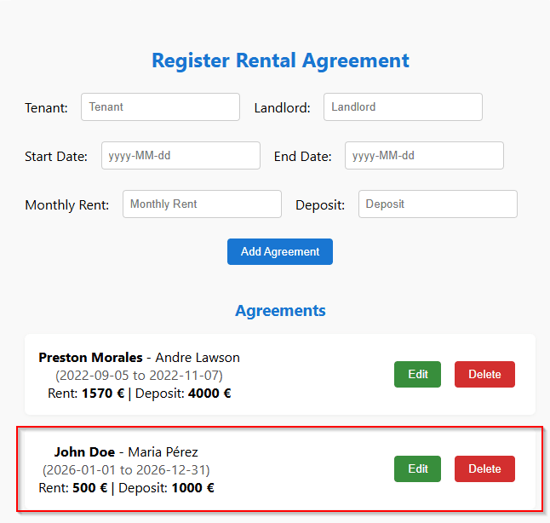Click the End Date input box
This screenshot has width=550, height=523.
click(x=424, y=156)
